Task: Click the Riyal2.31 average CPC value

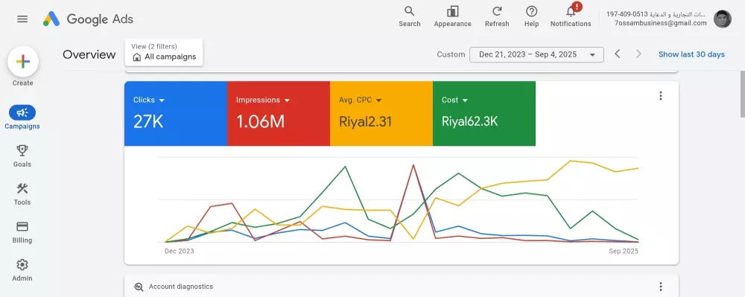Action: click(x=365, y=122)
